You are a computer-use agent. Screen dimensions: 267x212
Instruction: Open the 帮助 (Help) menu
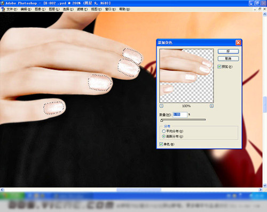click(124, 9)
